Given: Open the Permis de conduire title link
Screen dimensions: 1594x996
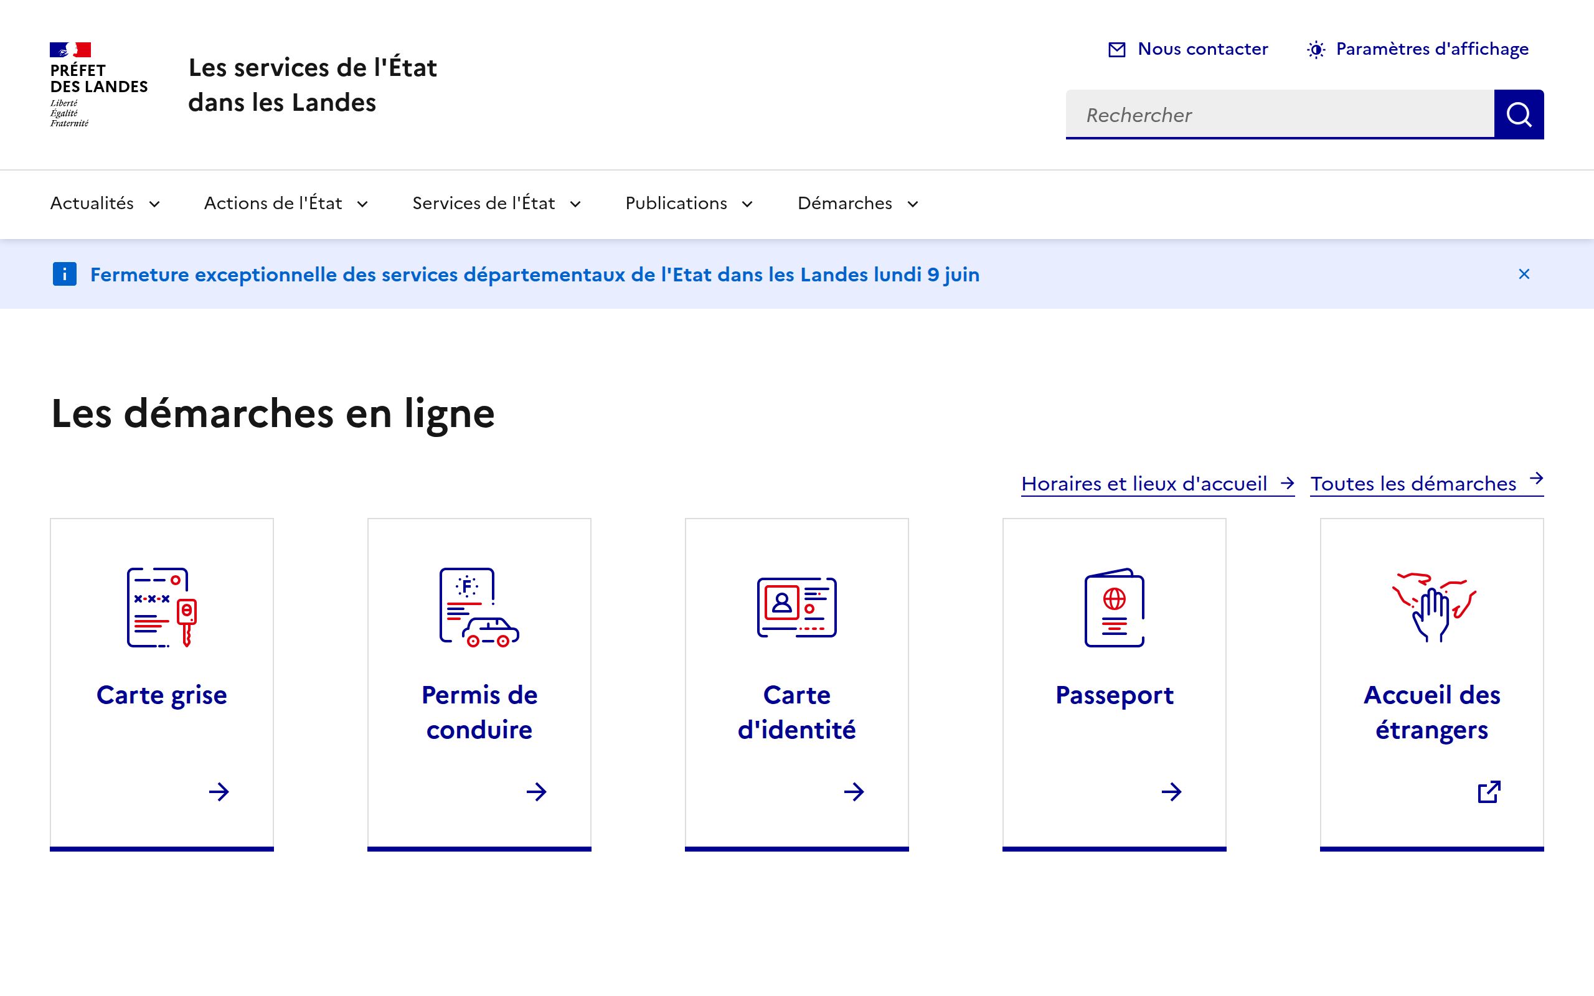Looking at the screenshot, I should point(479,712).
